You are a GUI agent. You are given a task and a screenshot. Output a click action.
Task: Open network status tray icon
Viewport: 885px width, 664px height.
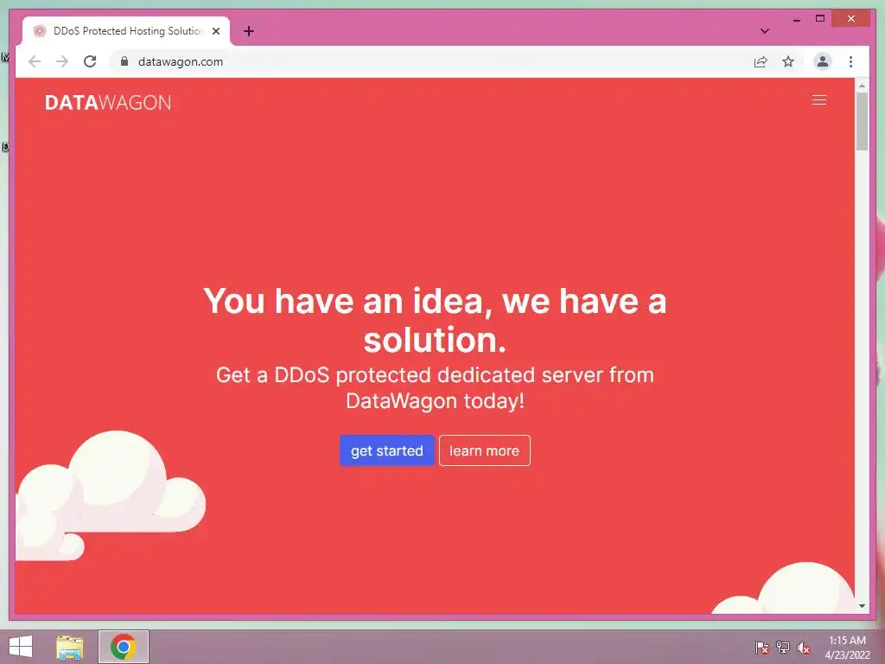[783, 648]
